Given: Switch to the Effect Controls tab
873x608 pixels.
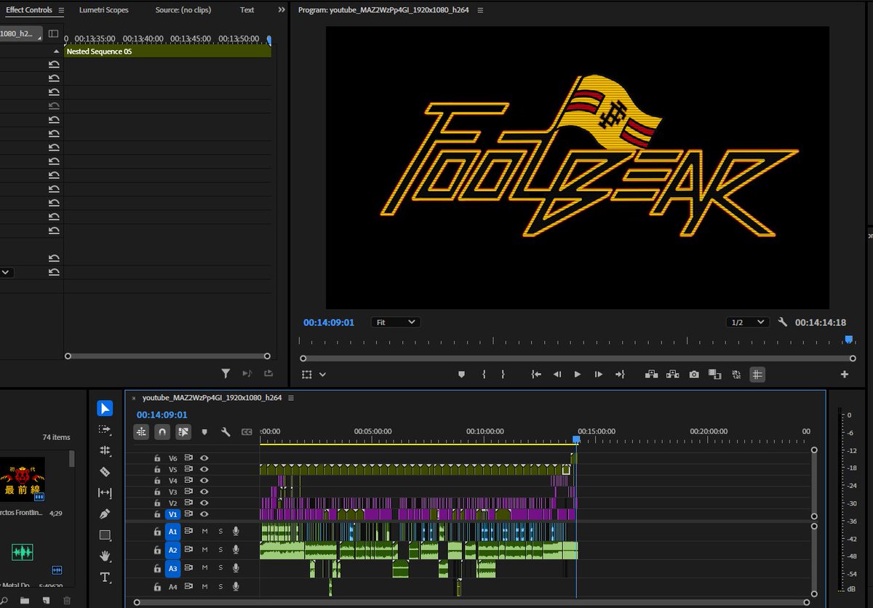Looking at the screenshot, I should pyautogui.click(x=28, y=10).
